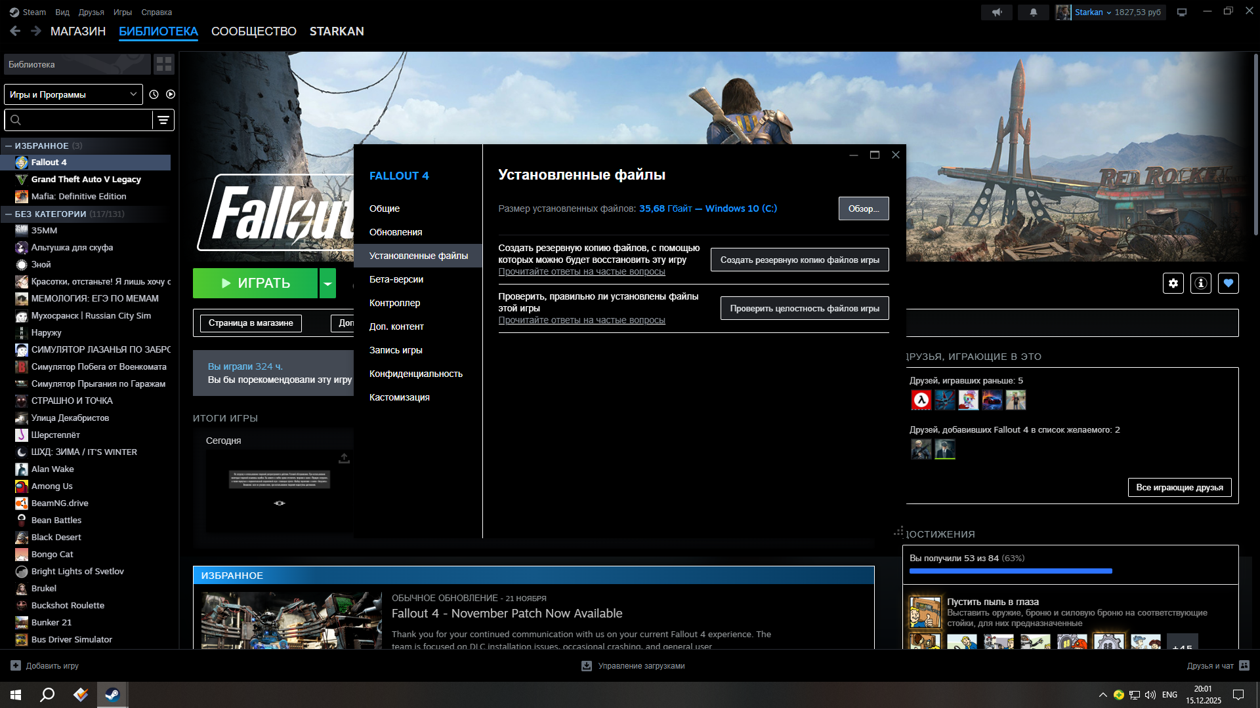The height and width of the screenshot is (708, 1260).
Task: Open Контроллер settings section
Action: pos(418,303)
